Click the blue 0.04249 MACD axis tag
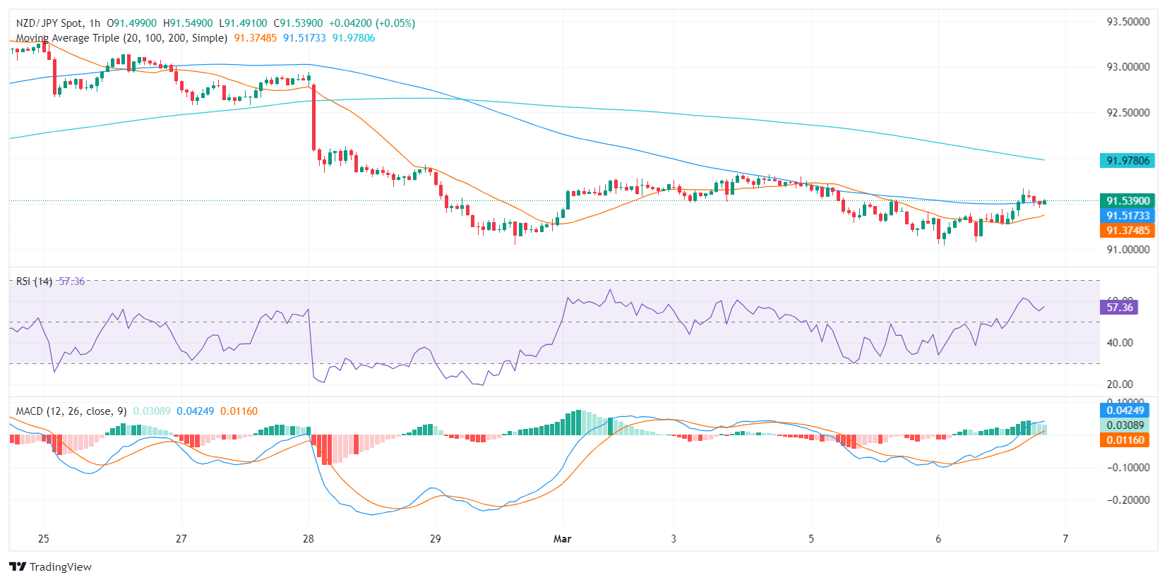This screenshot has width=1167, height=582. point(1125,411)
